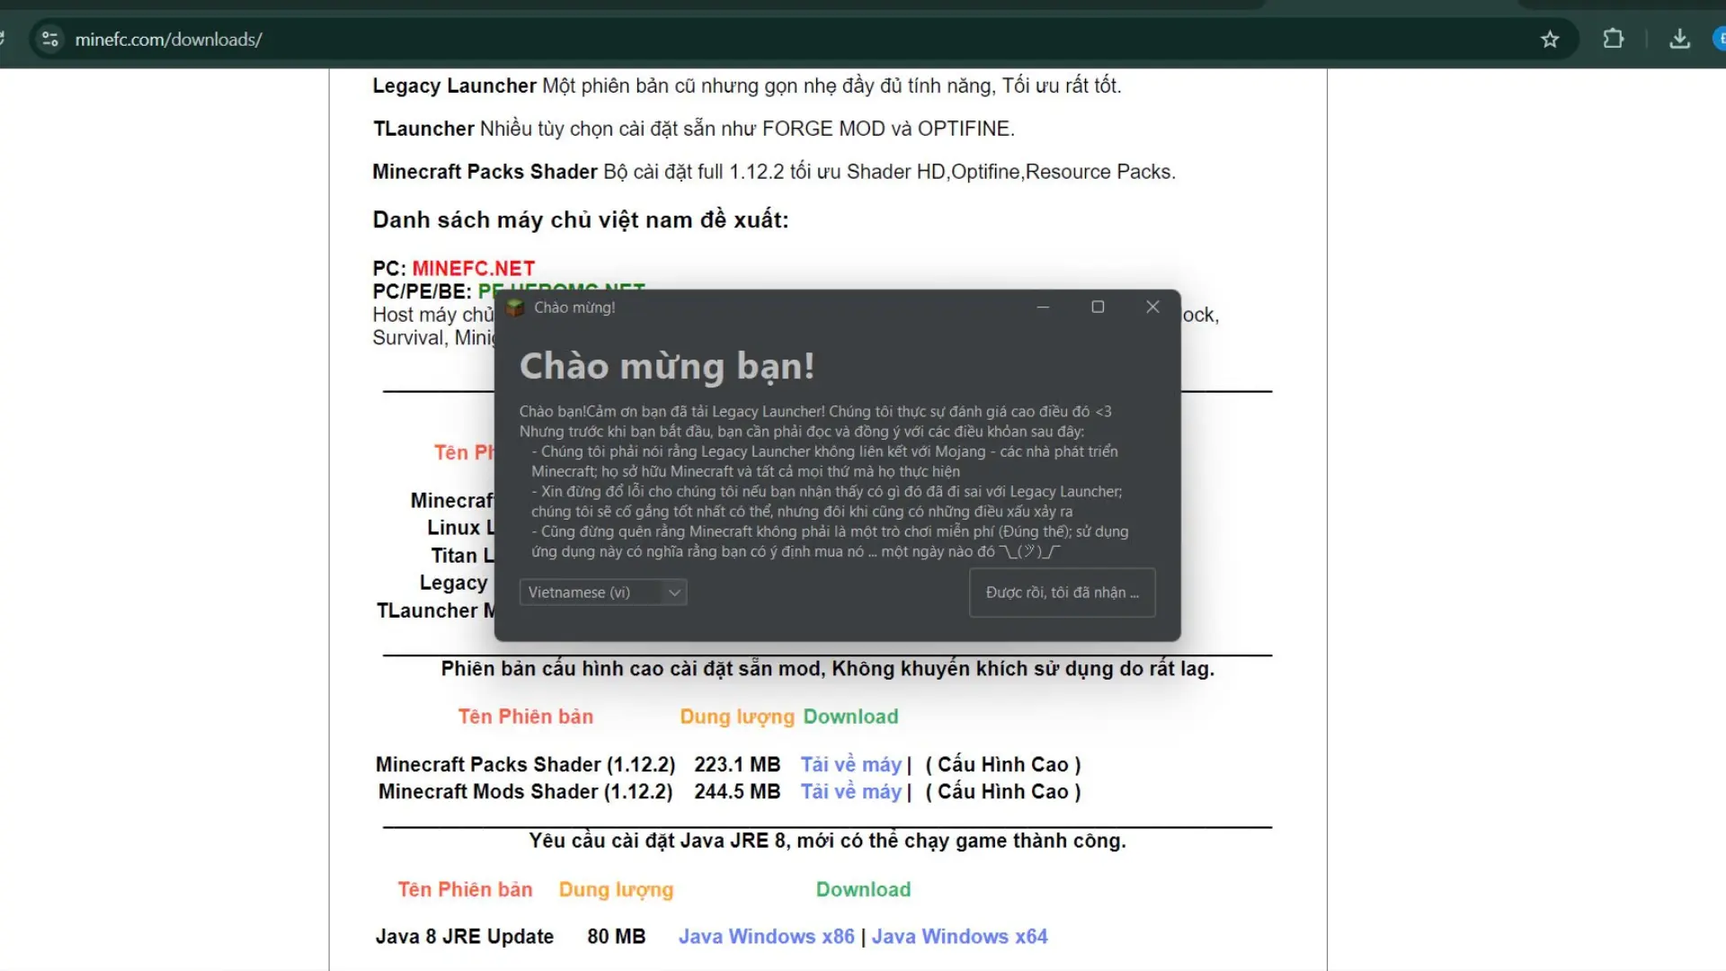The width and height of the screenshot is (1726, 971).
Task: Click Dung lượng header in the Java table
Action: [616, 890]
